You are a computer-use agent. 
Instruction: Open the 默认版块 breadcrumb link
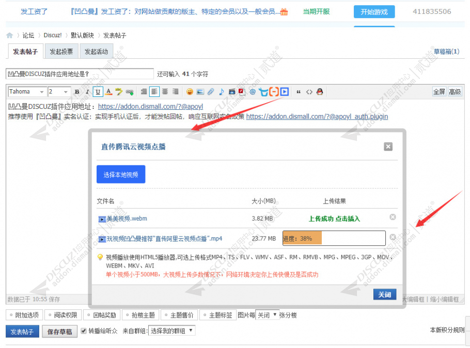[x=83, y=35]
